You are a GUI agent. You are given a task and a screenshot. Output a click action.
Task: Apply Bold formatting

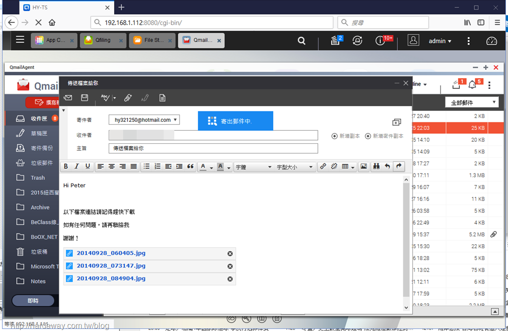pyautogui.click(x=66, y=166)
